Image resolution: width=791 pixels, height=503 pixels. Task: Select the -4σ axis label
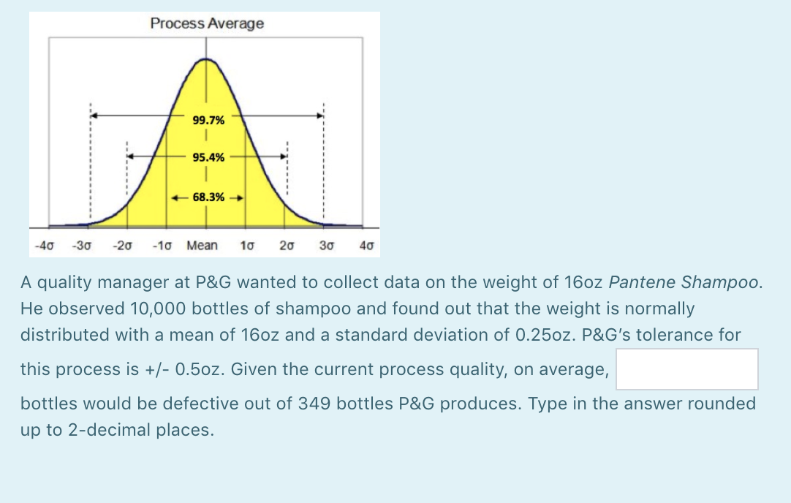(44, 246)
